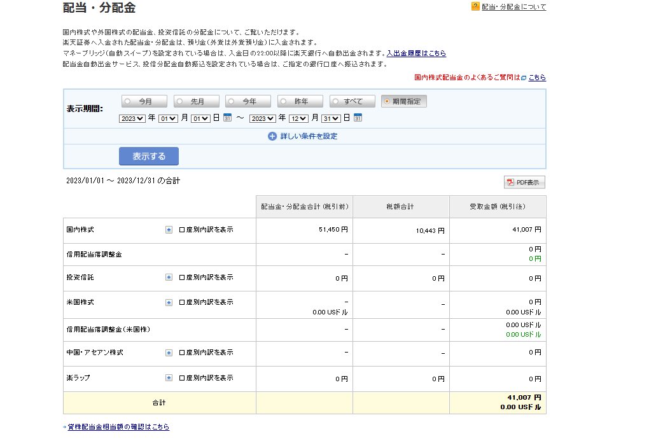Click the 受取金額(税引後) column header
The width and height of the screenshot is (656, 441).
(498, 207)
